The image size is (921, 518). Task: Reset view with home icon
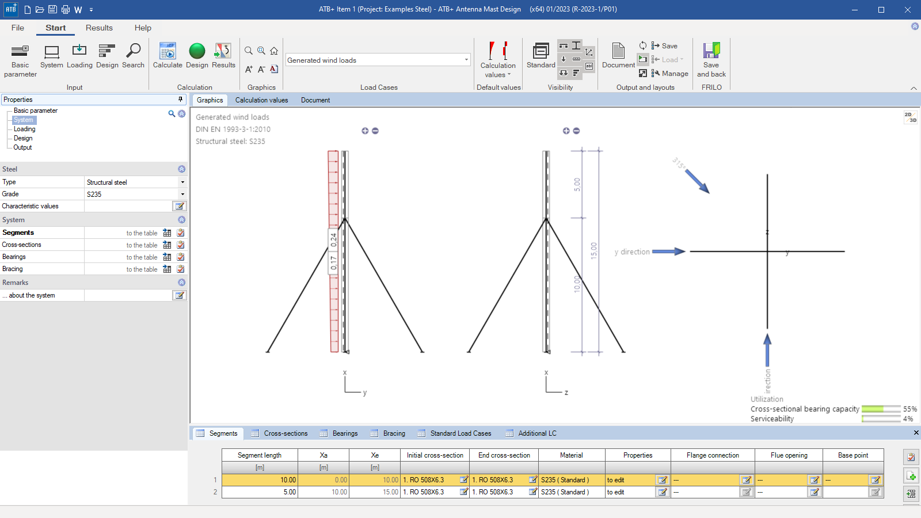pyautogui.click(x=274, y=51)
